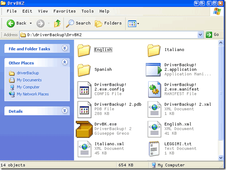Toggle the Folders pane button
Screen dimensions: 226x170
pos(108,23)
